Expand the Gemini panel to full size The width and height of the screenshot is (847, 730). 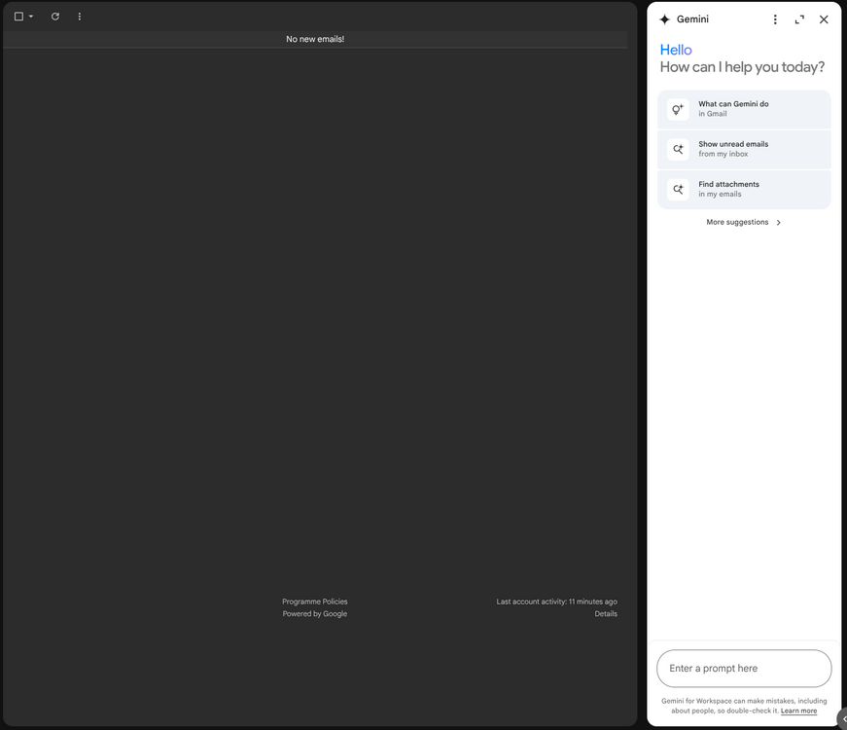799,19
